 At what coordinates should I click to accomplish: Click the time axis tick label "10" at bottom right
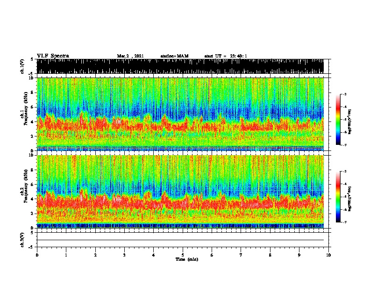pos(328,255)
